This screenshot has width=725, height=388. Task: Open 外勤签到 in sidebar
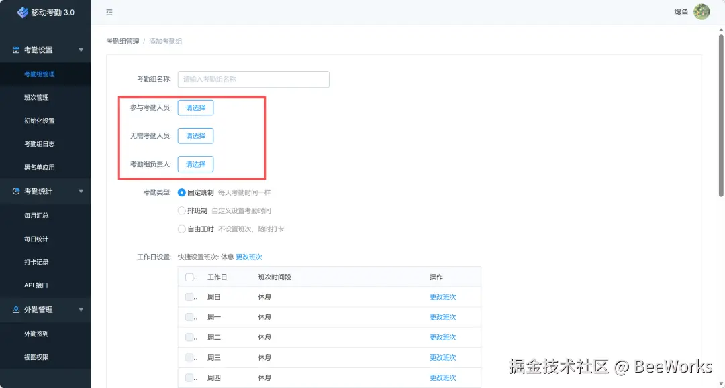pos(36,334)
